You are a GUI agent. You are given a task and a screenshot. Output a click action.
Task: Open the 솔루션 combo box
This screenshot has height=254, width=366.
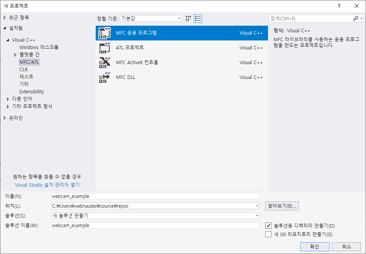tap(155, 216)
